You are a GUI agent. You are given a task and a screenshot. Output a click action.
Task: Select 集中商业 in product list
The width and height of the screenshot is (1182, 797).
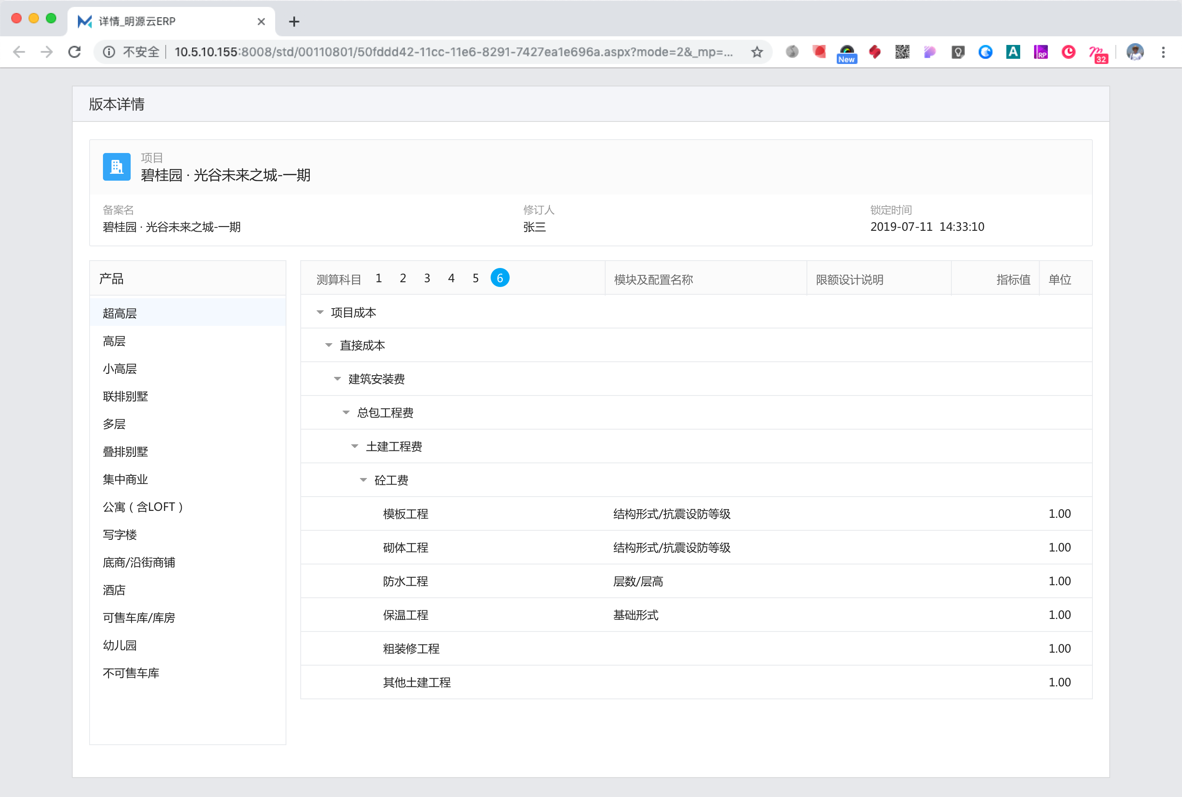tap(188, 479)
